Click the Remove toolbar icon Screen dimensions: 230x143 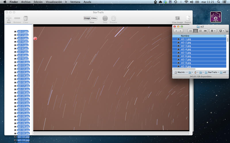click(17, 18)
